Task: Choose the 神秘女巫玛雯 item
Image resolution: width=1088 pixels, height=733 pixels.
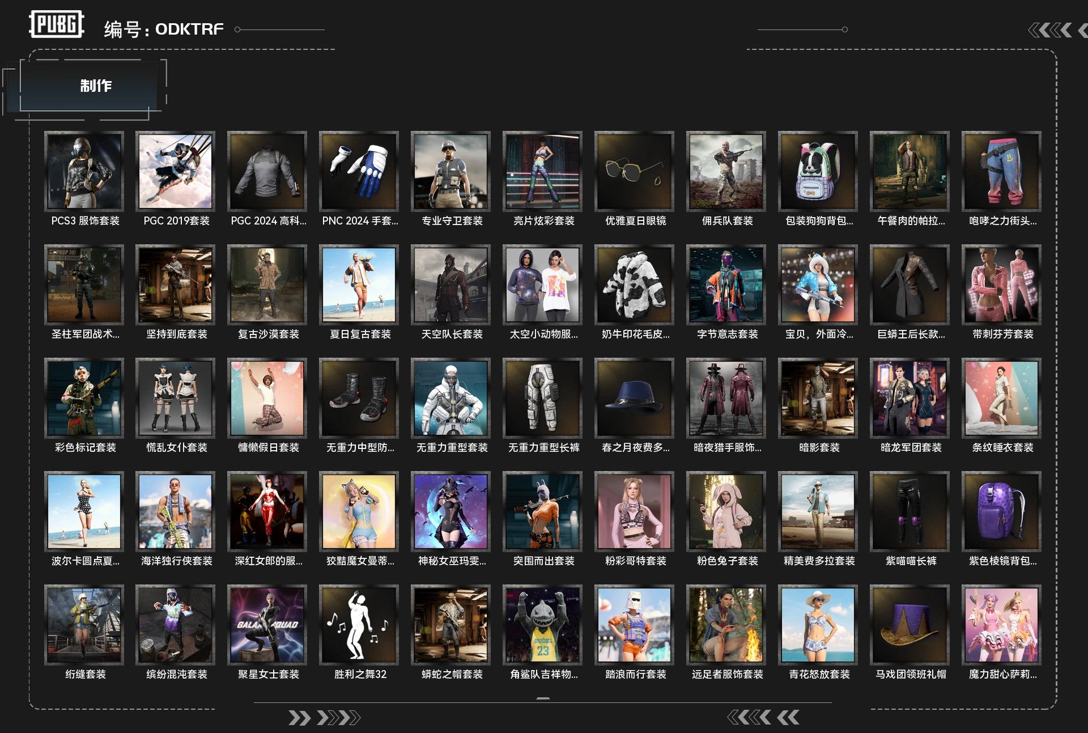Action: pos(451,511)
